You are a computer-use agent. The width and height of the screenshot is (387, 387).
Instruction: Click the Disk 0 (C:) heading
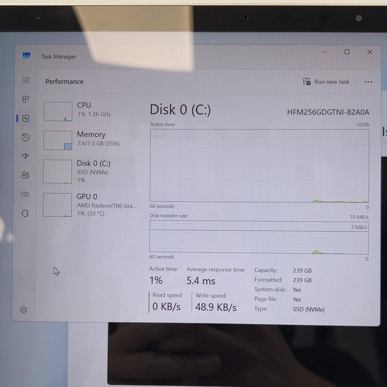pos(180,110)
